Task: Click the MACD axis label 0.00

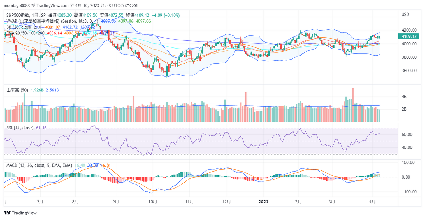Action: [x=406, y=177]
